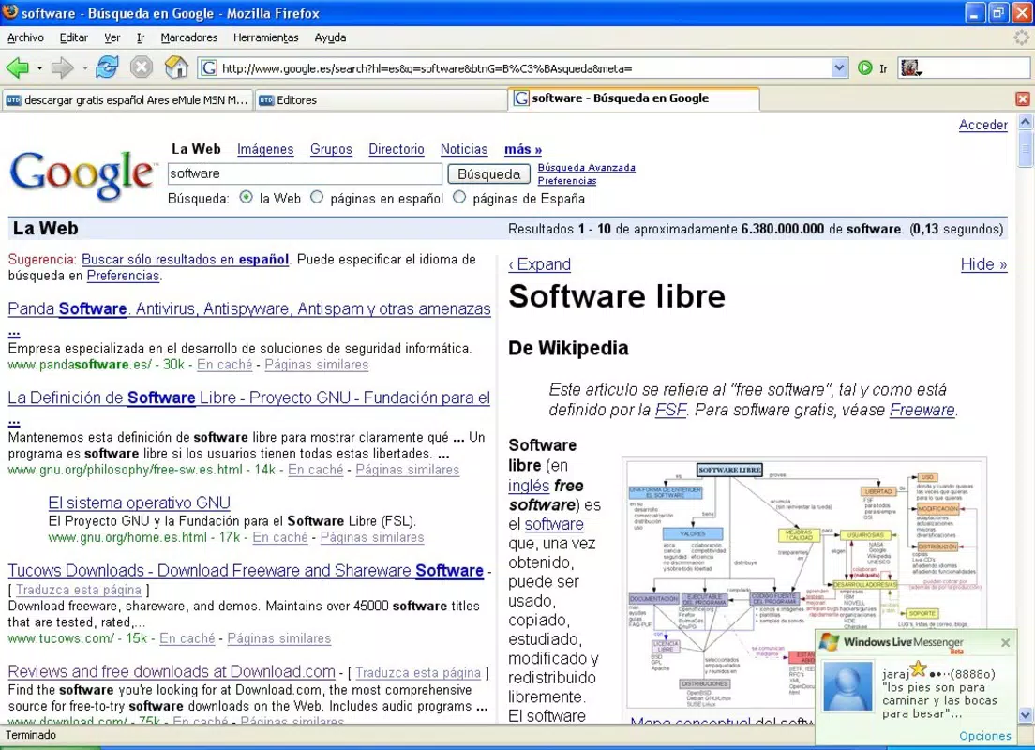Click the Google favicon in the address bar

(209, 68)
